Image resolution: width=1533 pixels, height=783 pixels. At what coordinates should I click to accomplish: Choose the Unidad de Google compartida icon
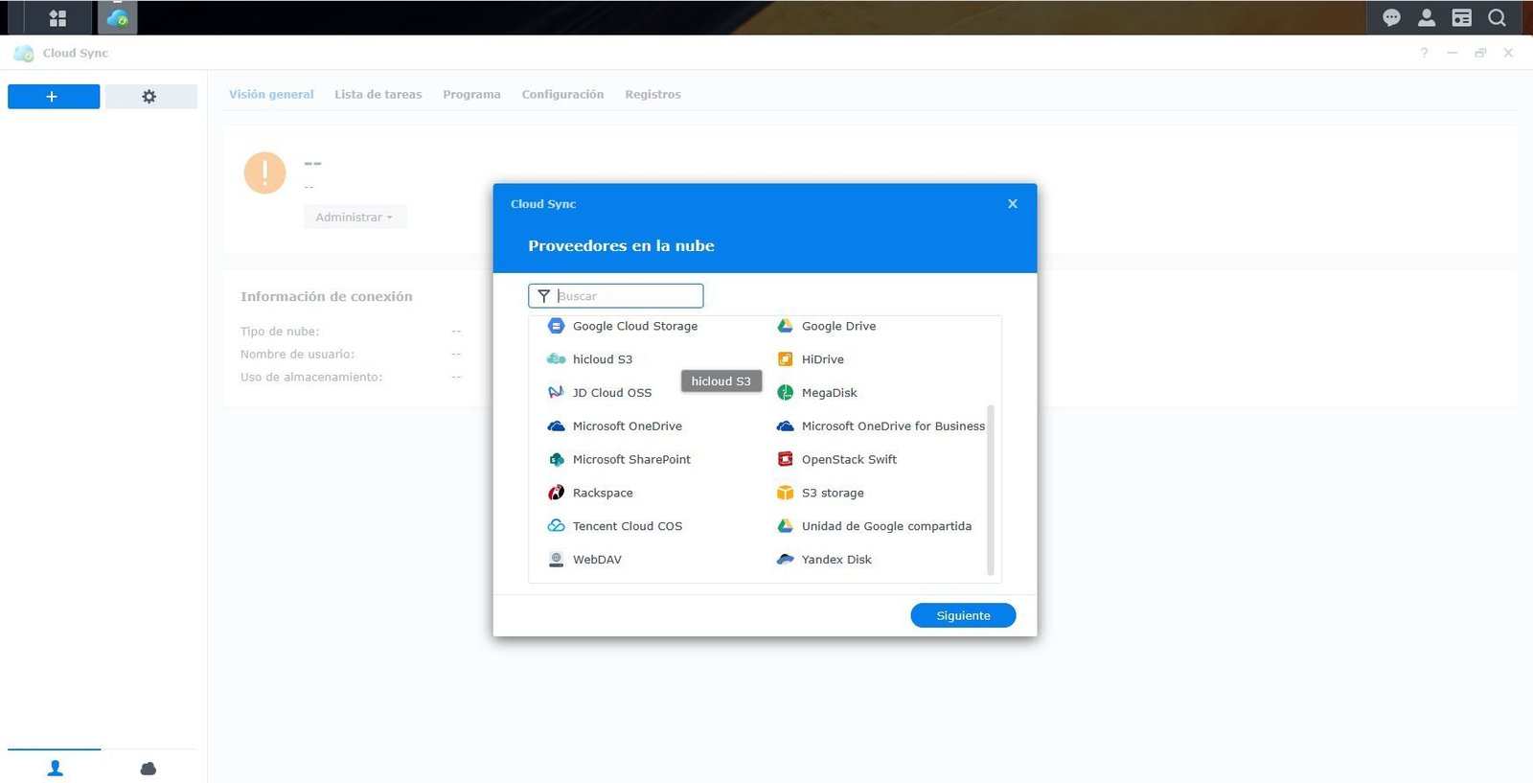(785, 526)
